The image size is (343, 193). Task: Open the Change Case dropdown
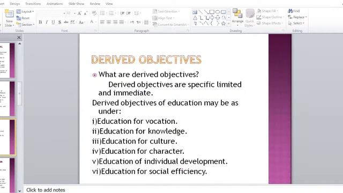(x=81, y=23)
